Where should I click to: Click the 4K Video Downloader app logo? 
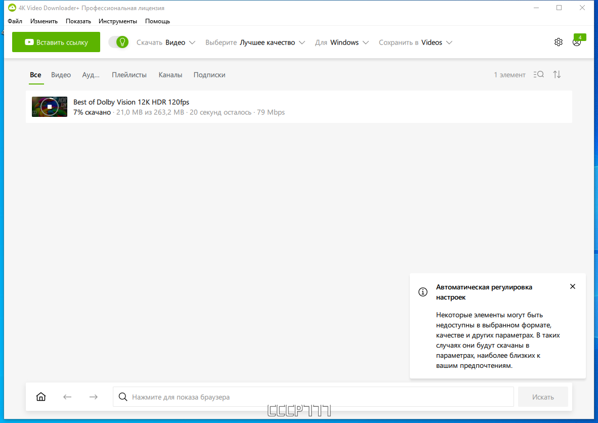point(12,8)
